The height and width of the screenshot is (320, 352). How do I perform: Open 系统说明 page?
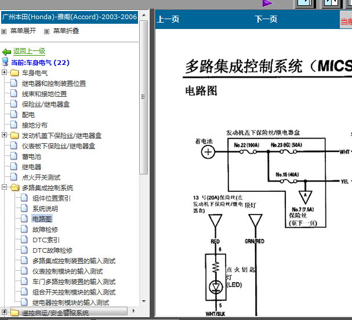[x=45, y=209]
